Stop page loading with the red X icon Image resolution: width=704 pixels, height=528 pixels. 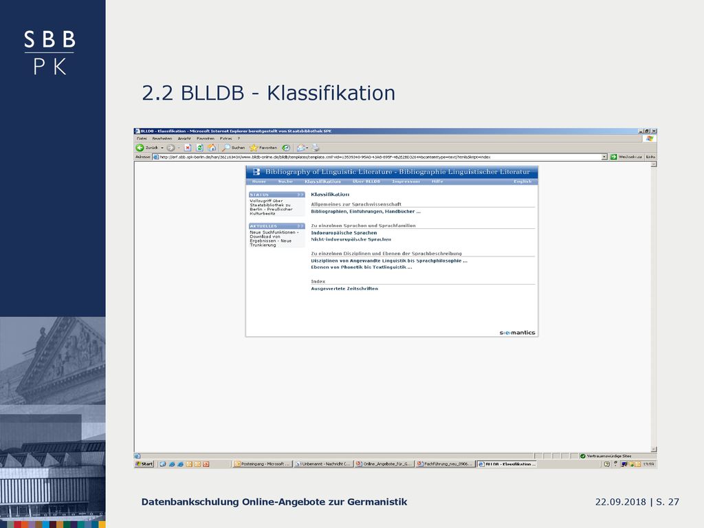tap(188, 148)
